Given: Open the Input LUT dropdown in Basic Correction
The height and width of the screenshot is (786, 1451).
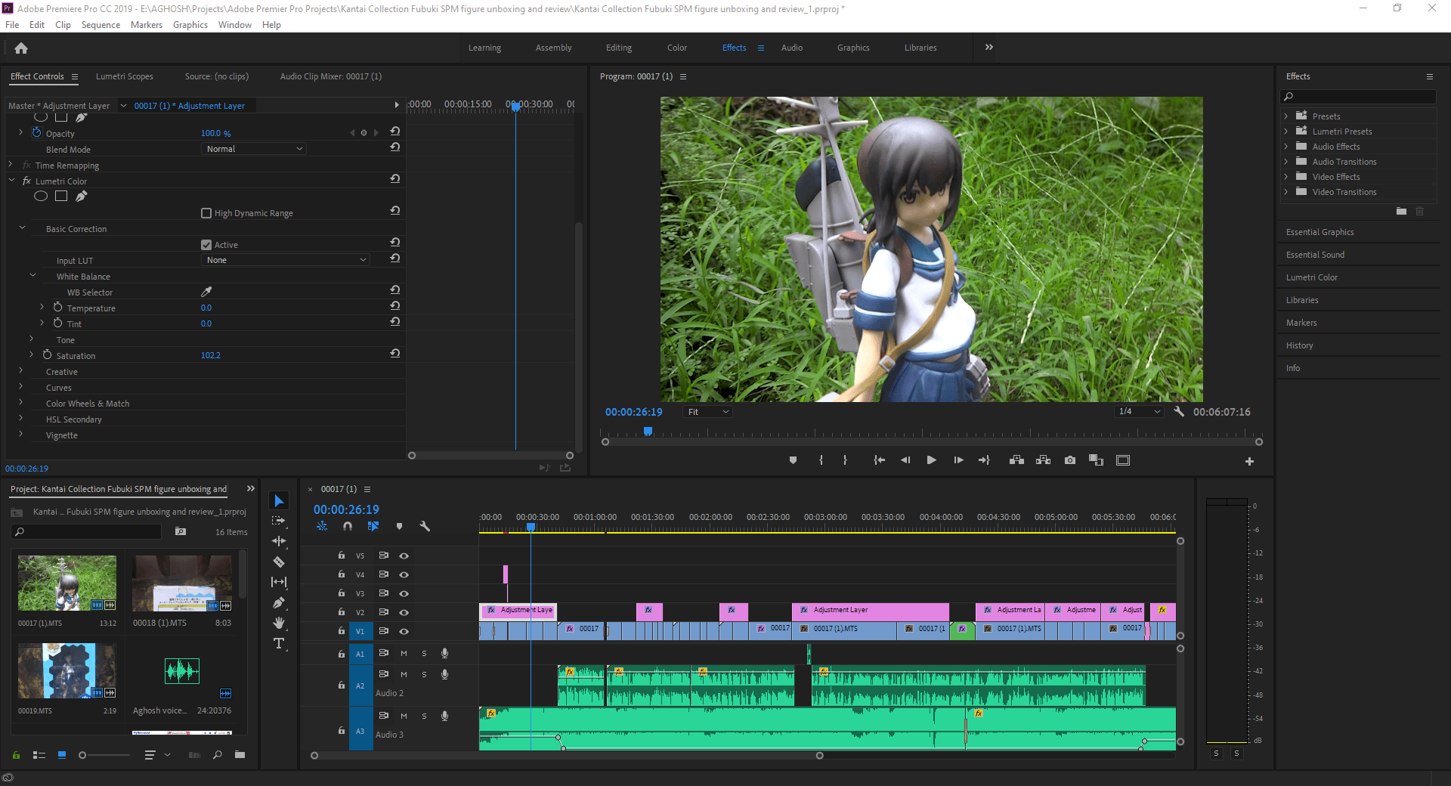Looking at the screenshot, I should pos(285,259).
